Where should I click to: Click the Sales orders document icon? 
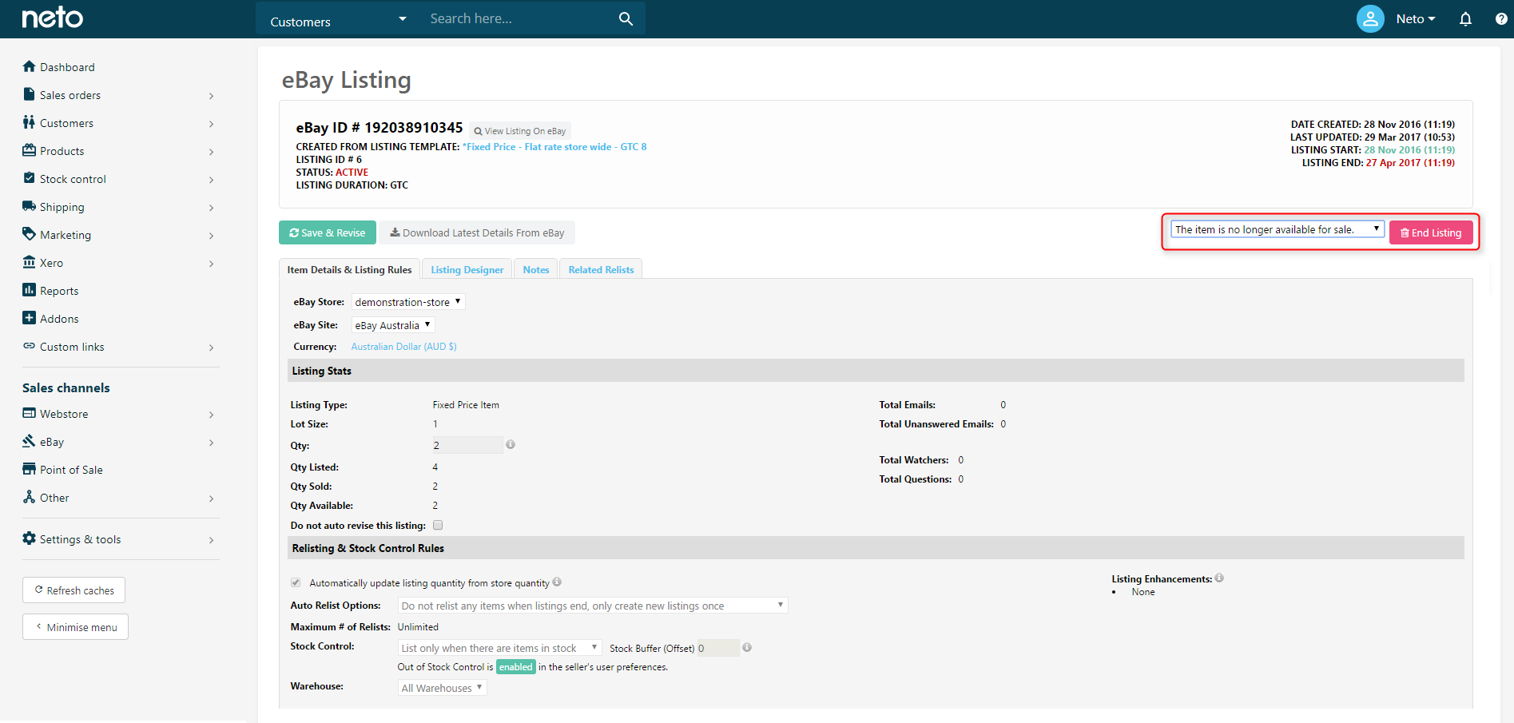coord(30,94)
